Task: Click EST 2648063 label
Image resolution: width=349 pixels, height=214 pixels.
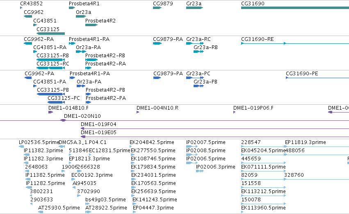Action: [36, 167]
